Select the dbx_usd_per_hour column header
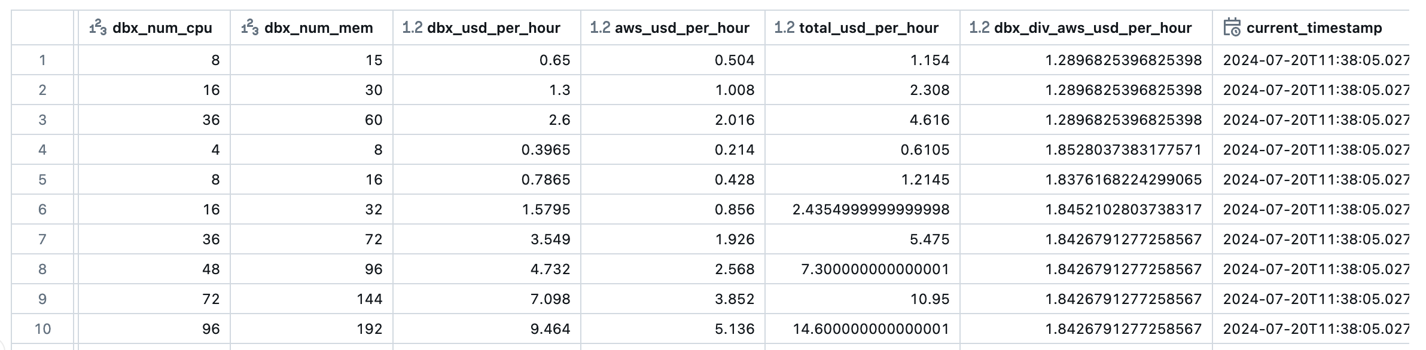This screenshot has height=350, width=1426. 487,27
